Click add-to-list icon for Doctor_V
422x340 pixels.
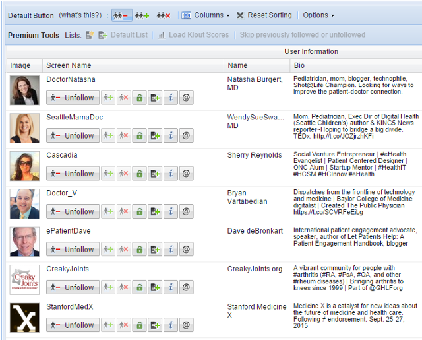point(155,211)
